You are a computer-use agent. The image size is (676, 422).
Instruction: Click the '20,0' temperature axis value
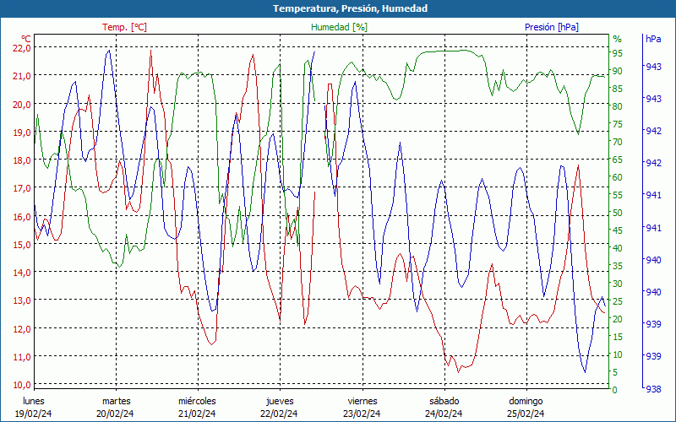coord(22,104)
